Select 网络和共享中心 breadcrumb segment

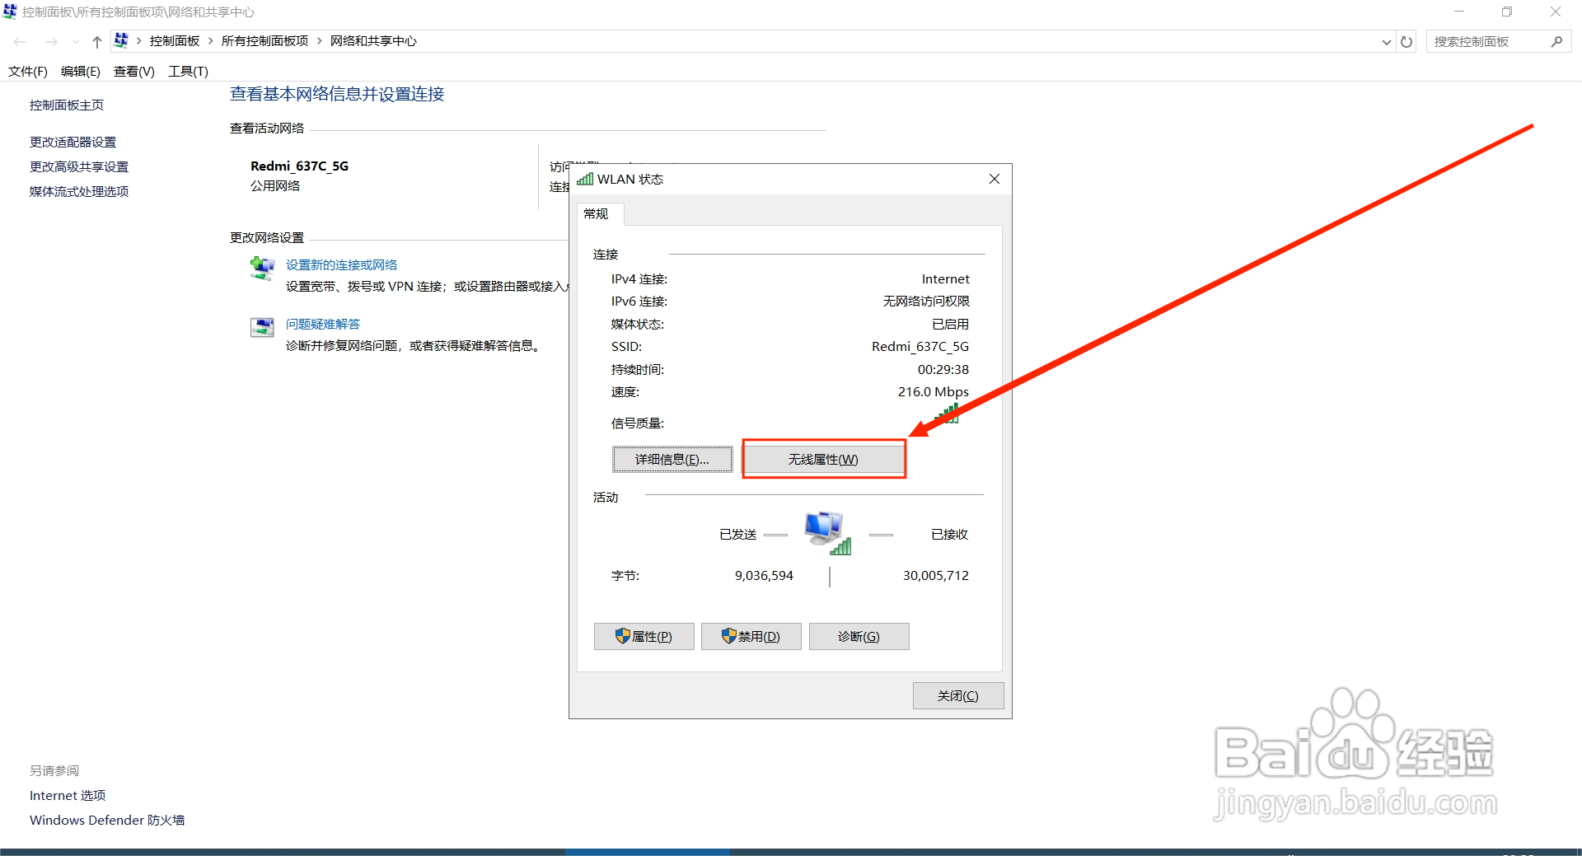[373, 41]
